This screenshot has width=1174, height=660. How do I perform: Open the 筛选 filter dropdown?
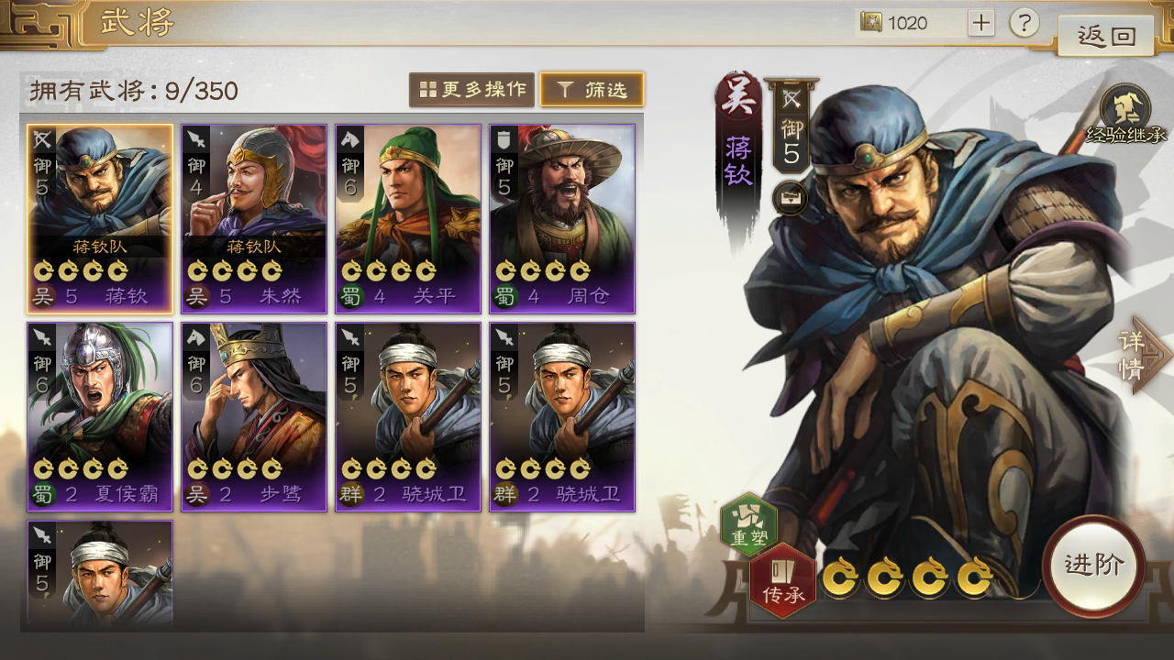(593, 90)
